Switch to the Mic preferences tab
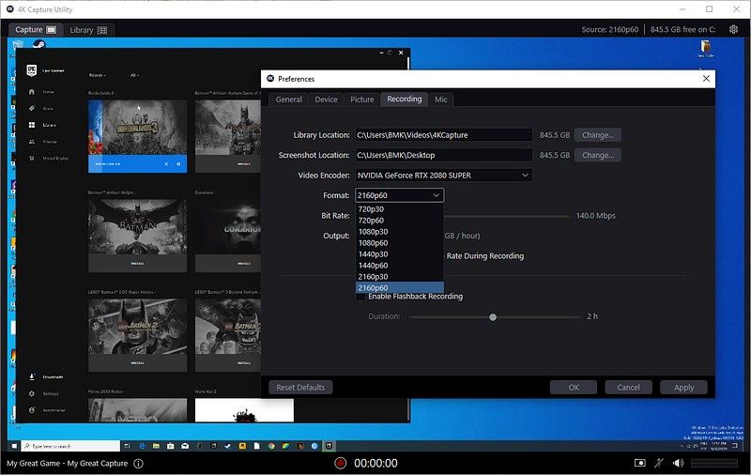Viewport: 751px width, 475px height. 440,100
